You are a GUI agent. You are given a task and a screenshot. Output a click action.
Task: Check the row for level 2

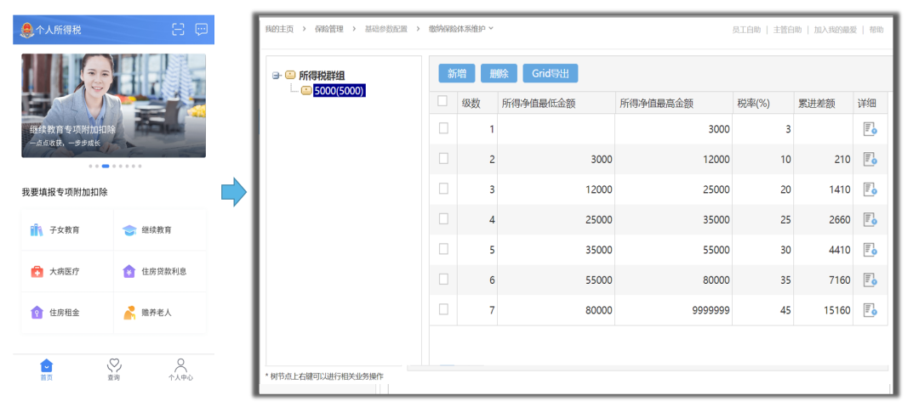tap(443, 158)
